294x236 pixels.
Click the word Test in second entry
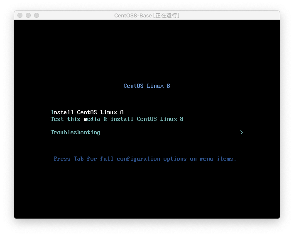(x=57, y=119)
